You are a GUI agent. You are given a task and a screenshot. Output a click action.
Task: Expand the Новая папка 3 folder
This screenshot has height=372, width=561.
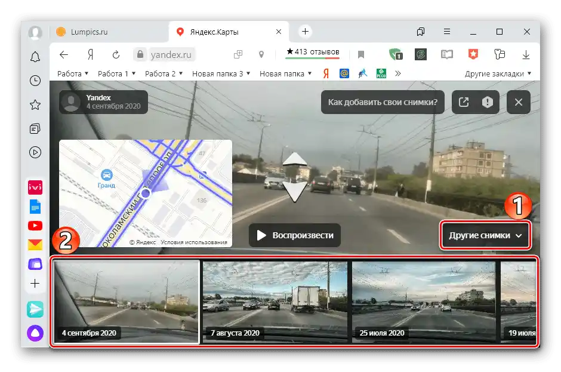click(221, 74)
